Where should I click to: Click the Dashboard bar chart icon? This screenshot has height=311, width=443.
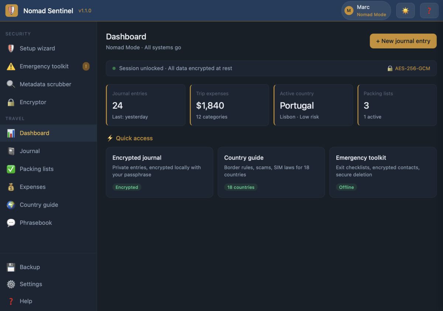pyautogui.click(x=11, y=133)
